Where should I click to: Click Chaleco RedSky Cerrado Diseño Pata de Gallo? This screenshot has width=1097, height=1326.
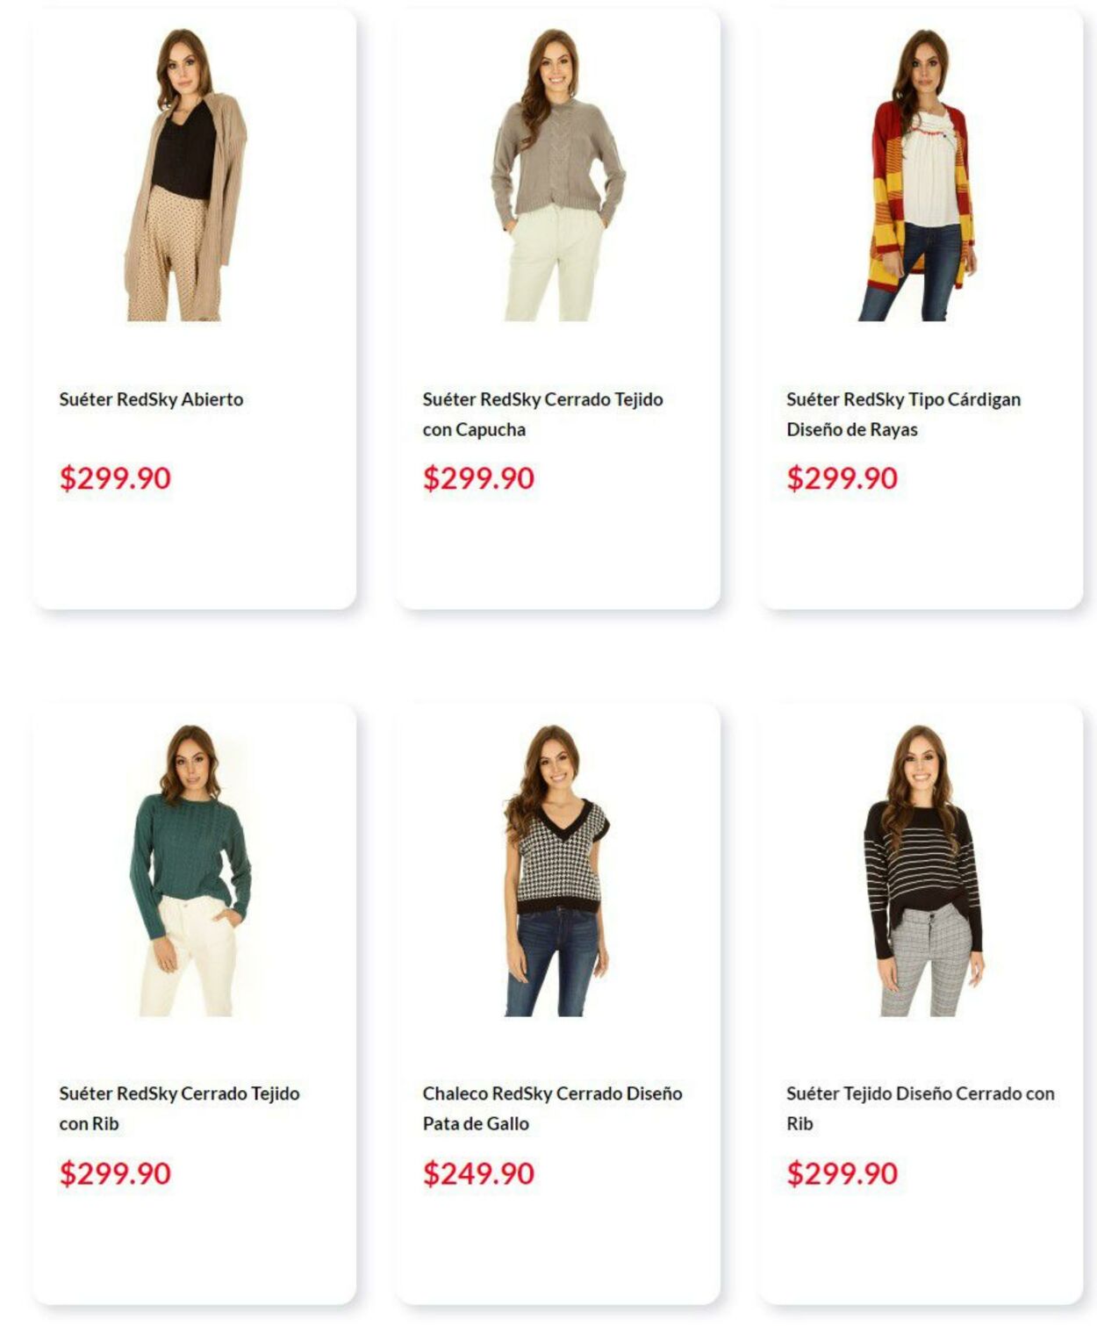click(552, 1108)
